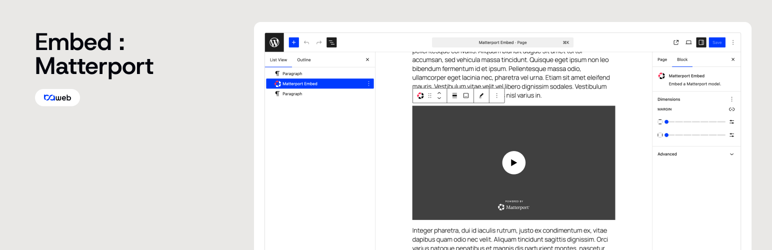Open the block inserter plus button
This screenshot has width=772, height=250.
click(293, 42)
